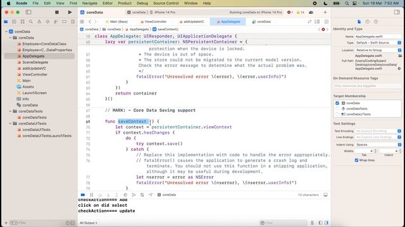Open the breakpoint navigator icon
The width and height of the screenshot is (405, 227).
coord(65,21)
